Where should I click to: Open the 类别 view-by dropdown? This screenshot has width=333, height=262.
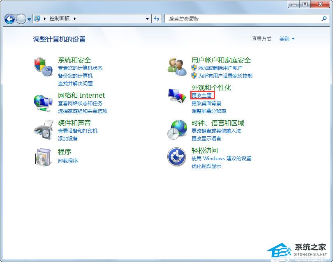(x=287, y=39)
